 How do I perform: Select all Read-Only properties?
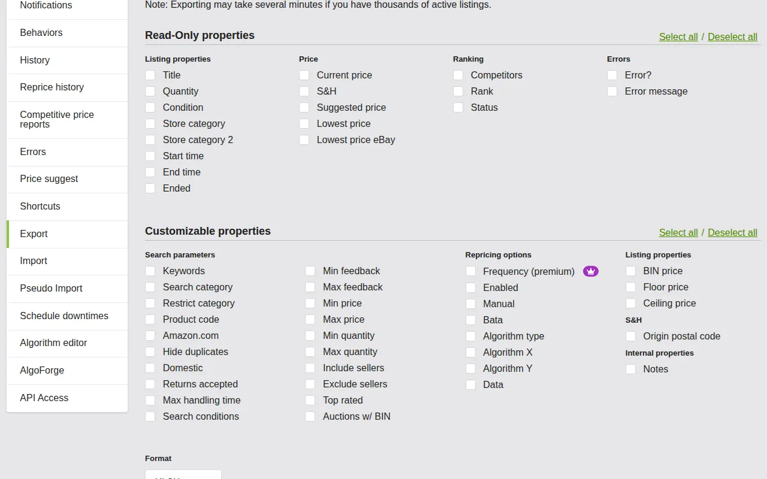click(x=678, y=37)
